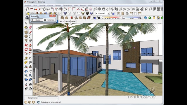Screen dimensions: 187x105
Task: Open the Janela menu
Action: click(76, 5)
